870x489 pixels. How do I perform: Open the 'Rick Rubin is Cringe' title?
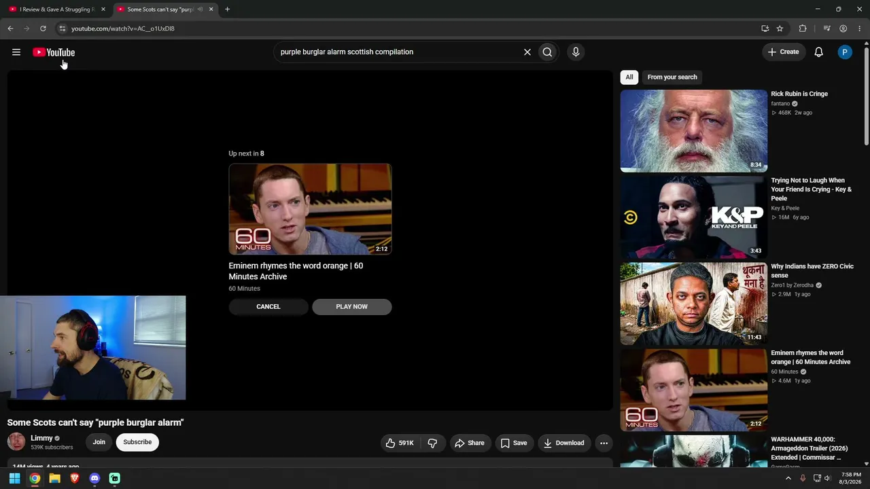[799, 94]
